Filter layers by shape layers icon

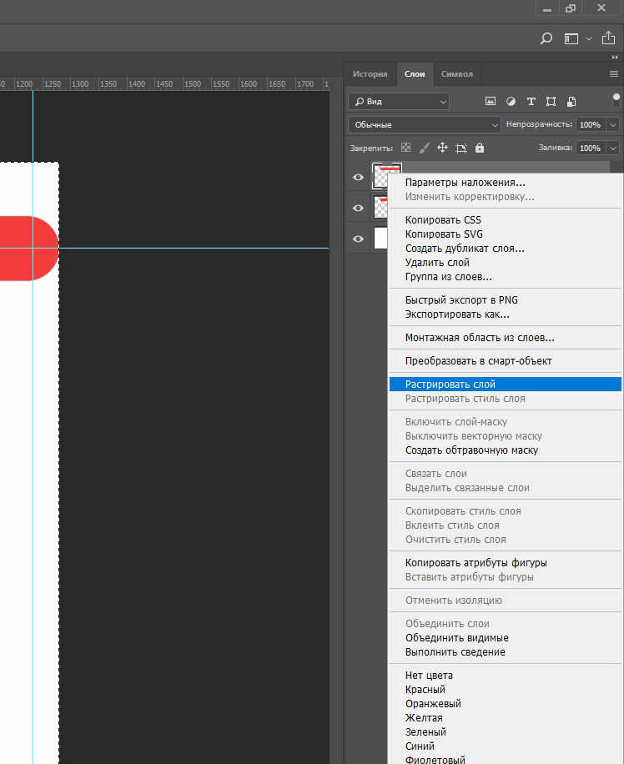[551, 101]
